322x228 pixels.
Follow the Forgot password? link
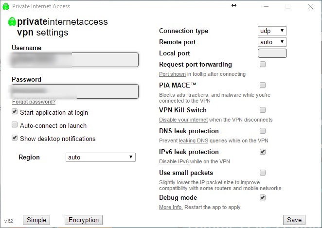(x=34, y=102)
